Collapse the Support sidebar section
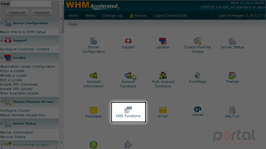Screen dimensions: 266x149 2,40
